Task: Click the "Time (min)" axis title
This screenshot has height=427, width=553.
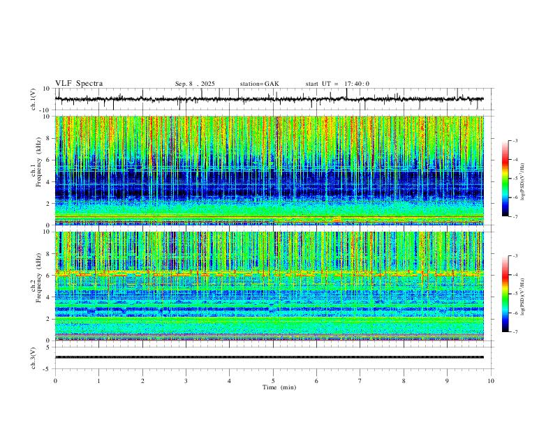Action: point(279,387)
